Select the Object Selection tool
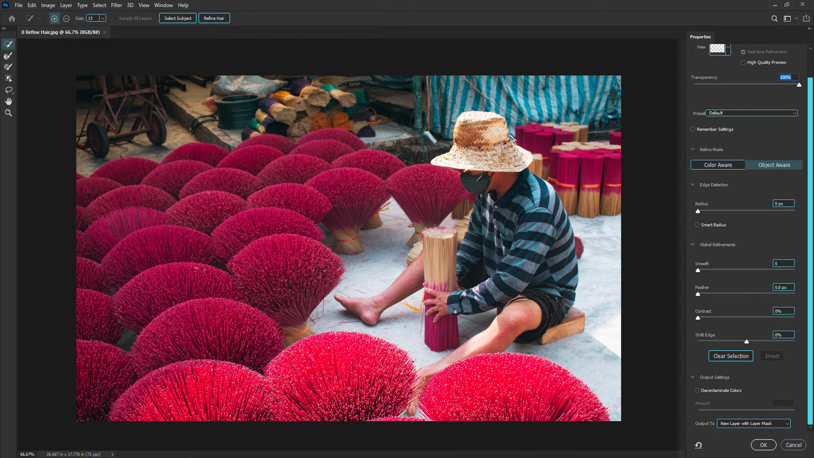Viewport: 814px width, 458px height. coord(8,78)
